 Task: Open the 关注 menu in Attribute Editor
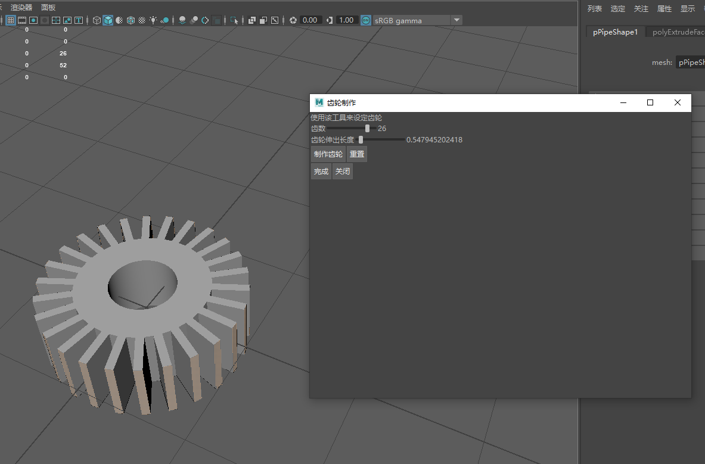coord(641,8)
